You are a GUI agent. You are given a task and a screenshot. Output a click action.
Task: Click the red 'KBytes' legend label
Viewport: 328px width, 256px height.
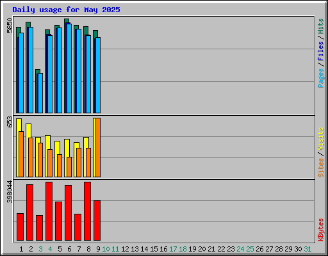pos(321,230)
